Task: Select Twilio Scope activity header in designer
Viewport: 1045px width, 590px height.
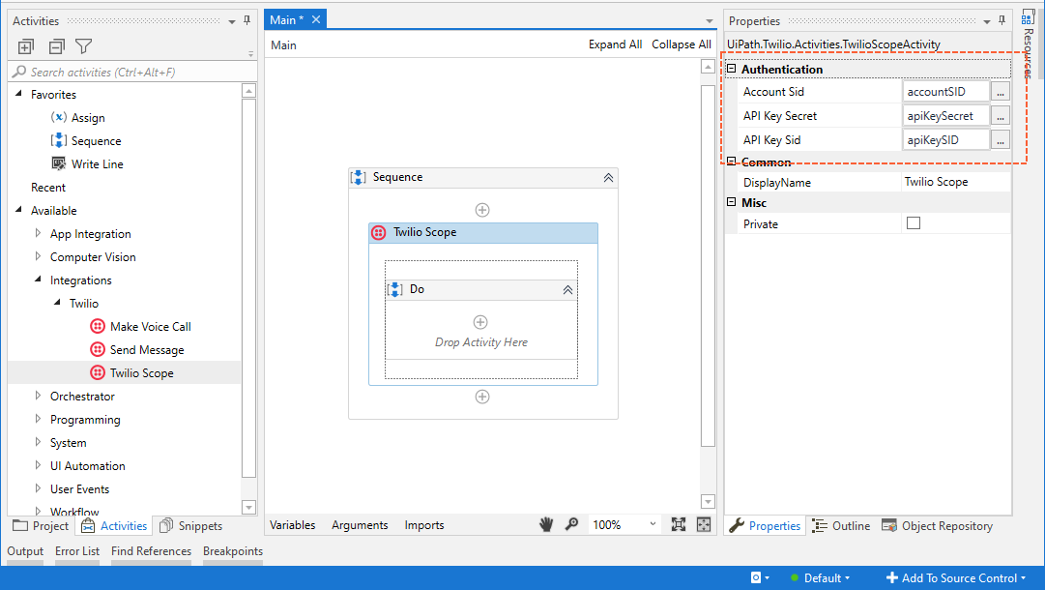Action: pyautogui.click(x=483, y=233)
